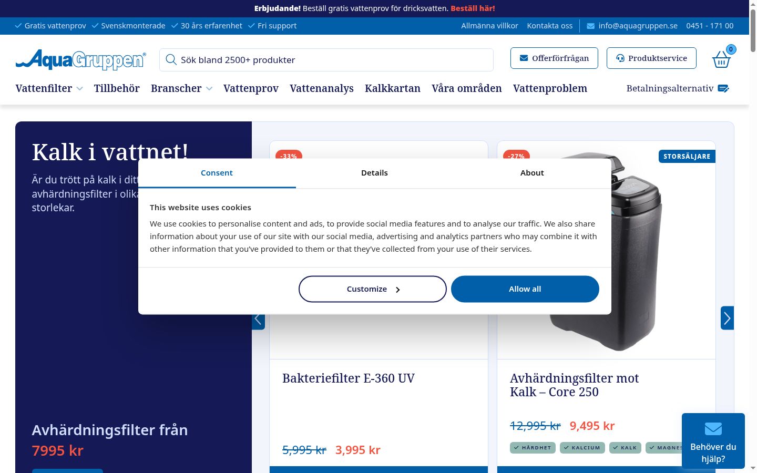Open the Tillbehör menu item
Image resolution: width=757 pixels, height=473 pixels.
click(117, 88)
